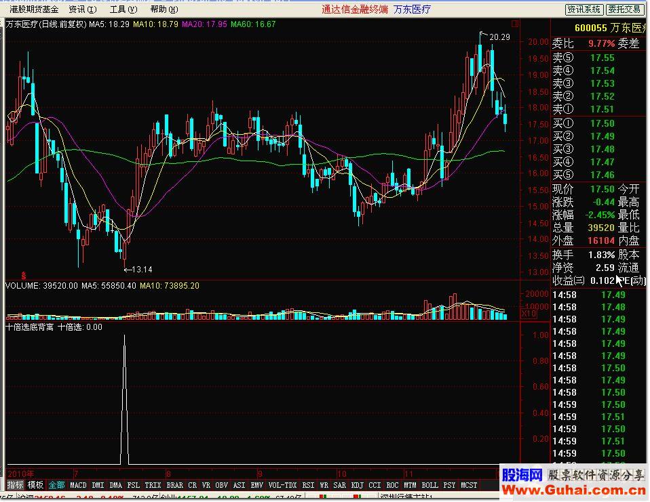Select the BOLL indicator tab
Image resolution: width=650 pixels, height=502 pixels.
point(429,485)
